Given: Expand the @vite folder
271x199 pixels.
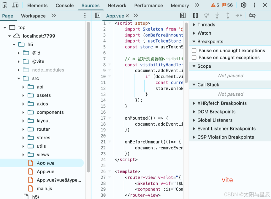Looking at the screenshot, I should pos(19,61).
